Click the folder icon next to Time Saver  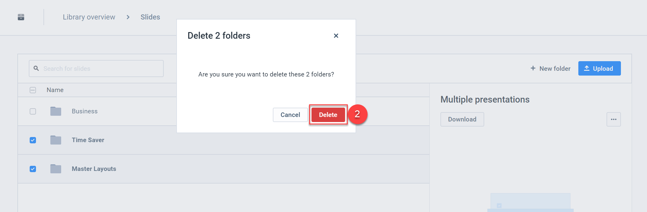[x=56, y=140]
